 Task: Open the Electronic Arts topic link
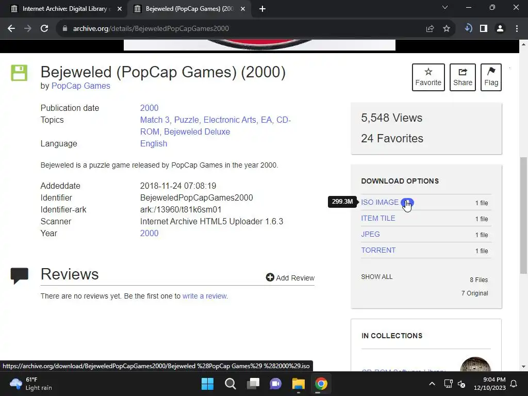click(x=229, y=120)
